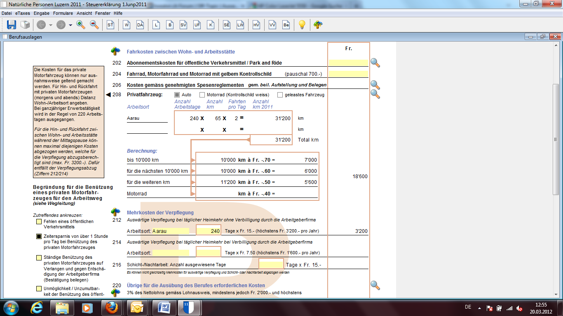The width and height of the screenshot is (563, 316).
Task: Enable the geleastes Fahrzeug checkbox
Action: pyautogui.click(x=280, y=95)
